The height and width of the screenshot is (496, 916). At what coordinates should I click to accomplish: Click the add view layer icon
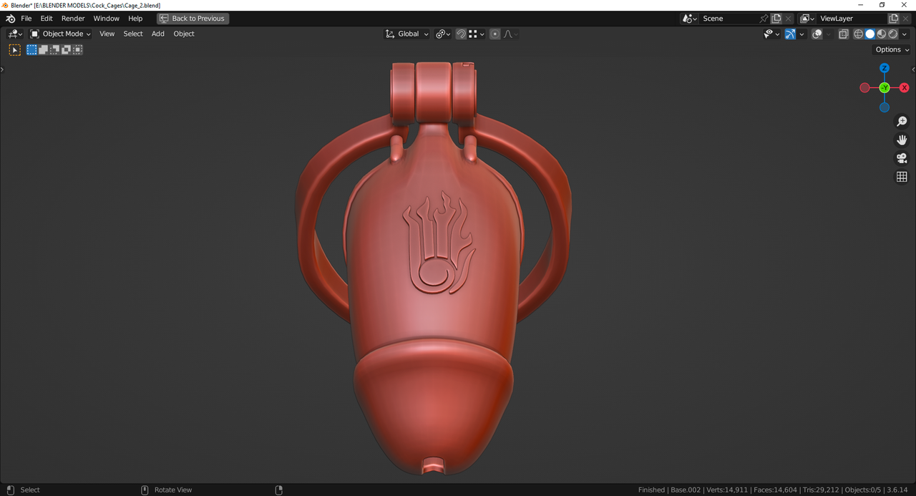click(x=894, y=19)
